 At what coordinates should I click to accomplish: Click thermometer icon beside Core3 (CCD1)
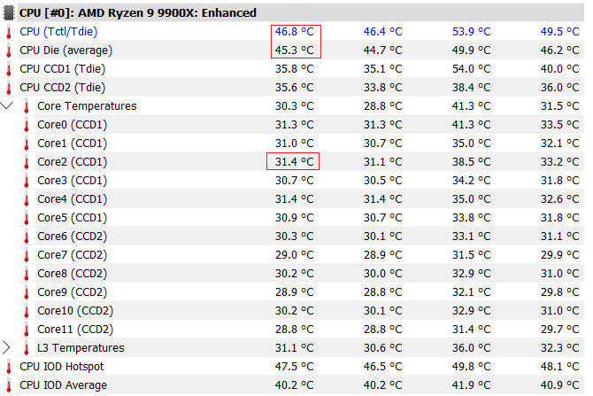(x=27, y=180)
